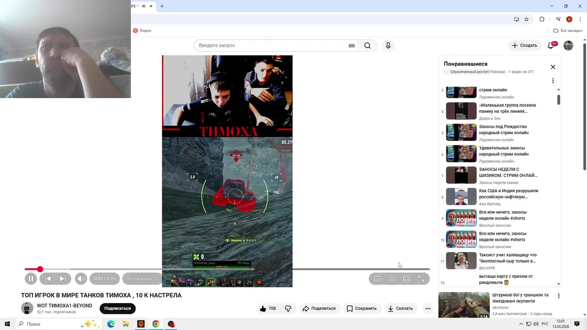The image size is (587, 330).
Task: Open the Windows Start menu
Action: [7, 324]
